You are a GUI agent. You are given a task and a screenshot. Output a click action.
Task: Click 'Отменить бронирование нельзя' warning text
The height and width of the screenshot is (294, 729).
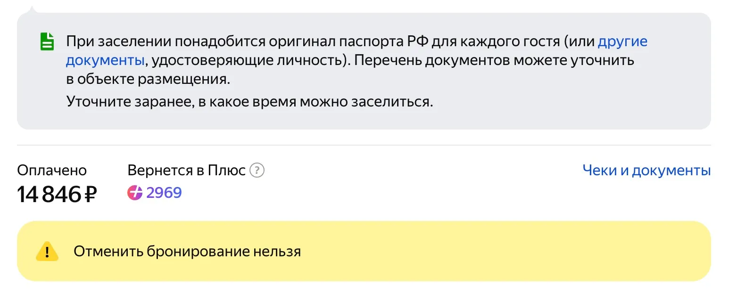(187, 252)
